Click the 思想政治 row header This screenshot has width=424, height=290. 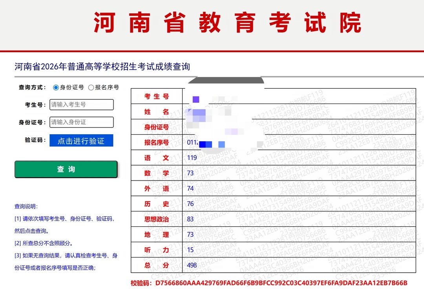coord(157,219)
